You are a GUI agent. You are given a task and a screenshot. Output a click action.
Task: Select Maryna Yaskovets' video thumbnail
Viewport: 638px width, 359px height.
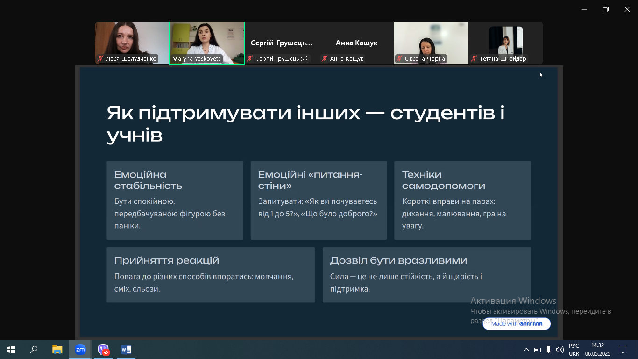point(206,42)
